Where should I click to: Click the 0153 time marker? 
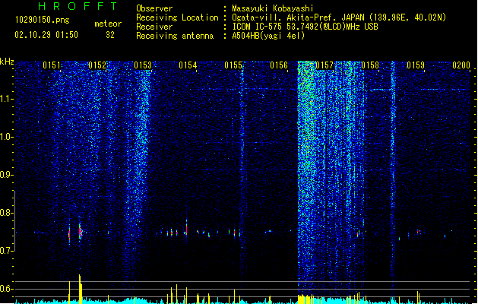[143, 65]
